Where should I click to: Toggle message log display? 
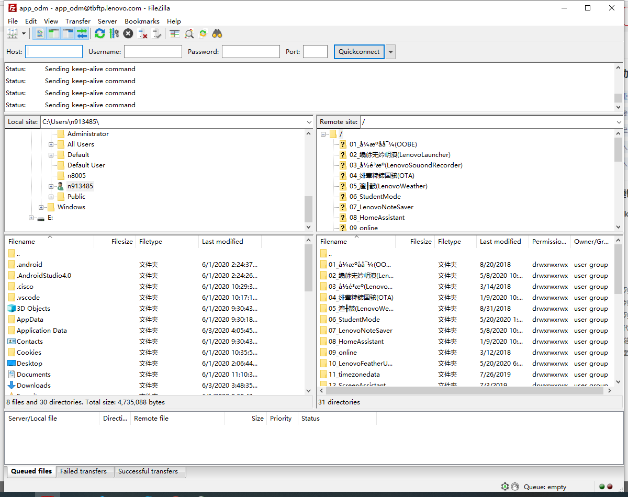coord(40,33)
